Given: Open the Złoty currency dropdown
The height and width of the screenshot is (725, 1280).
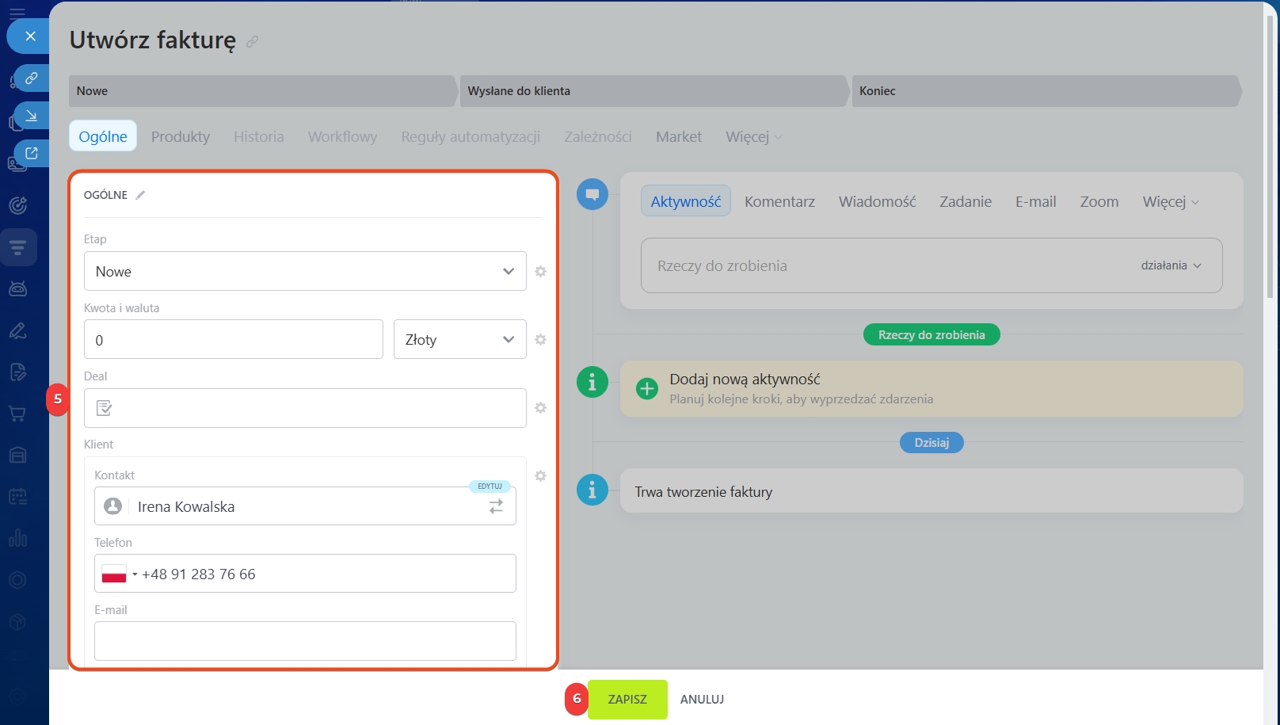Looking at the screenshot, I should click(x=459, y=340).
